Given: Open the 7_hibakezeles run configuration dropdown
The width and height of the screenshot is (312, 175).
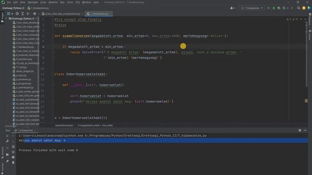Looking at the screenshot, I should click(252, 8).
